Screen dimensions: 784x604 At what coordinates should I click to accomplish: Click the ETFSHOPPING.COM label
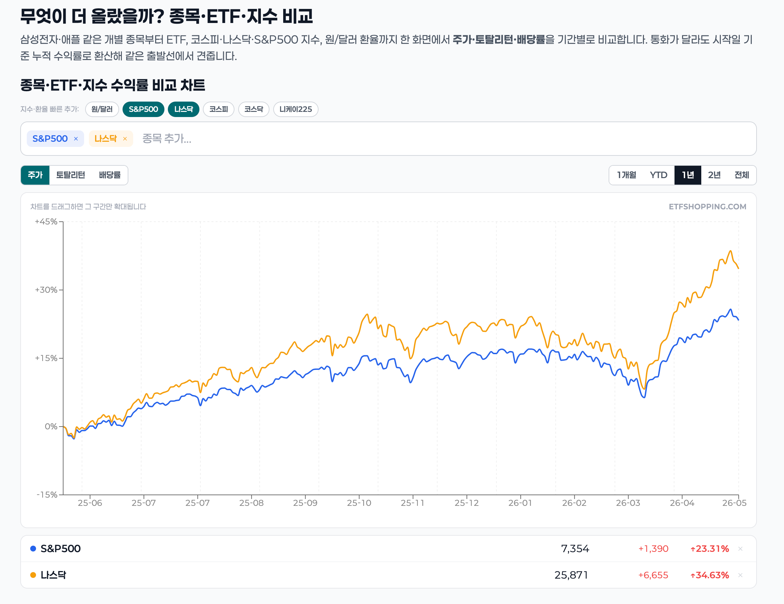coord(707,207)
